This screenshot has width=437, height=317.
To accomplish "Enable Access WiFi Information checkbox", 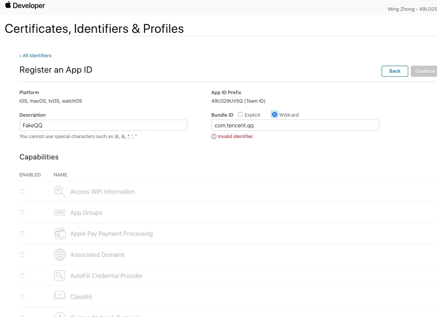I will (x=22, y=192).
